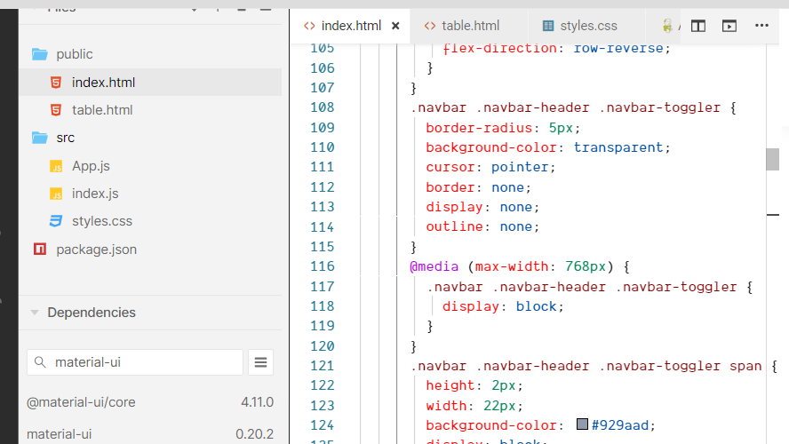Screen dimensions: 789x444
Task: Click line number 121
Action: point(322,366)
